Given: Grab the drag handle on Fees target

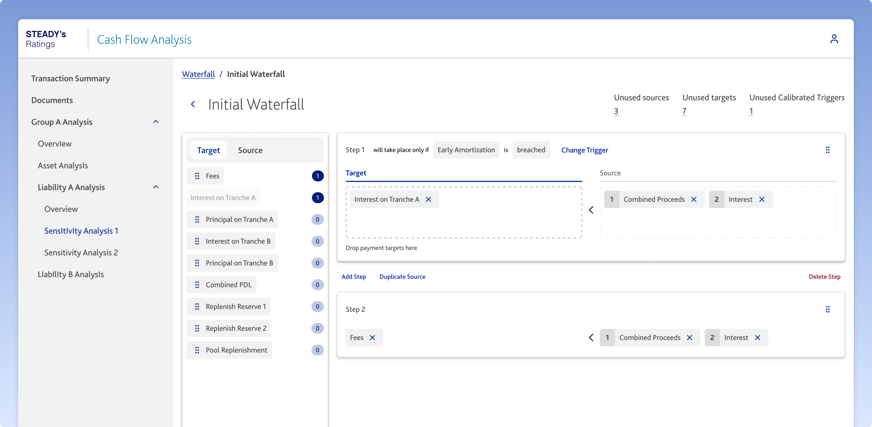Looking at the screenshot, I should (197, 176).
